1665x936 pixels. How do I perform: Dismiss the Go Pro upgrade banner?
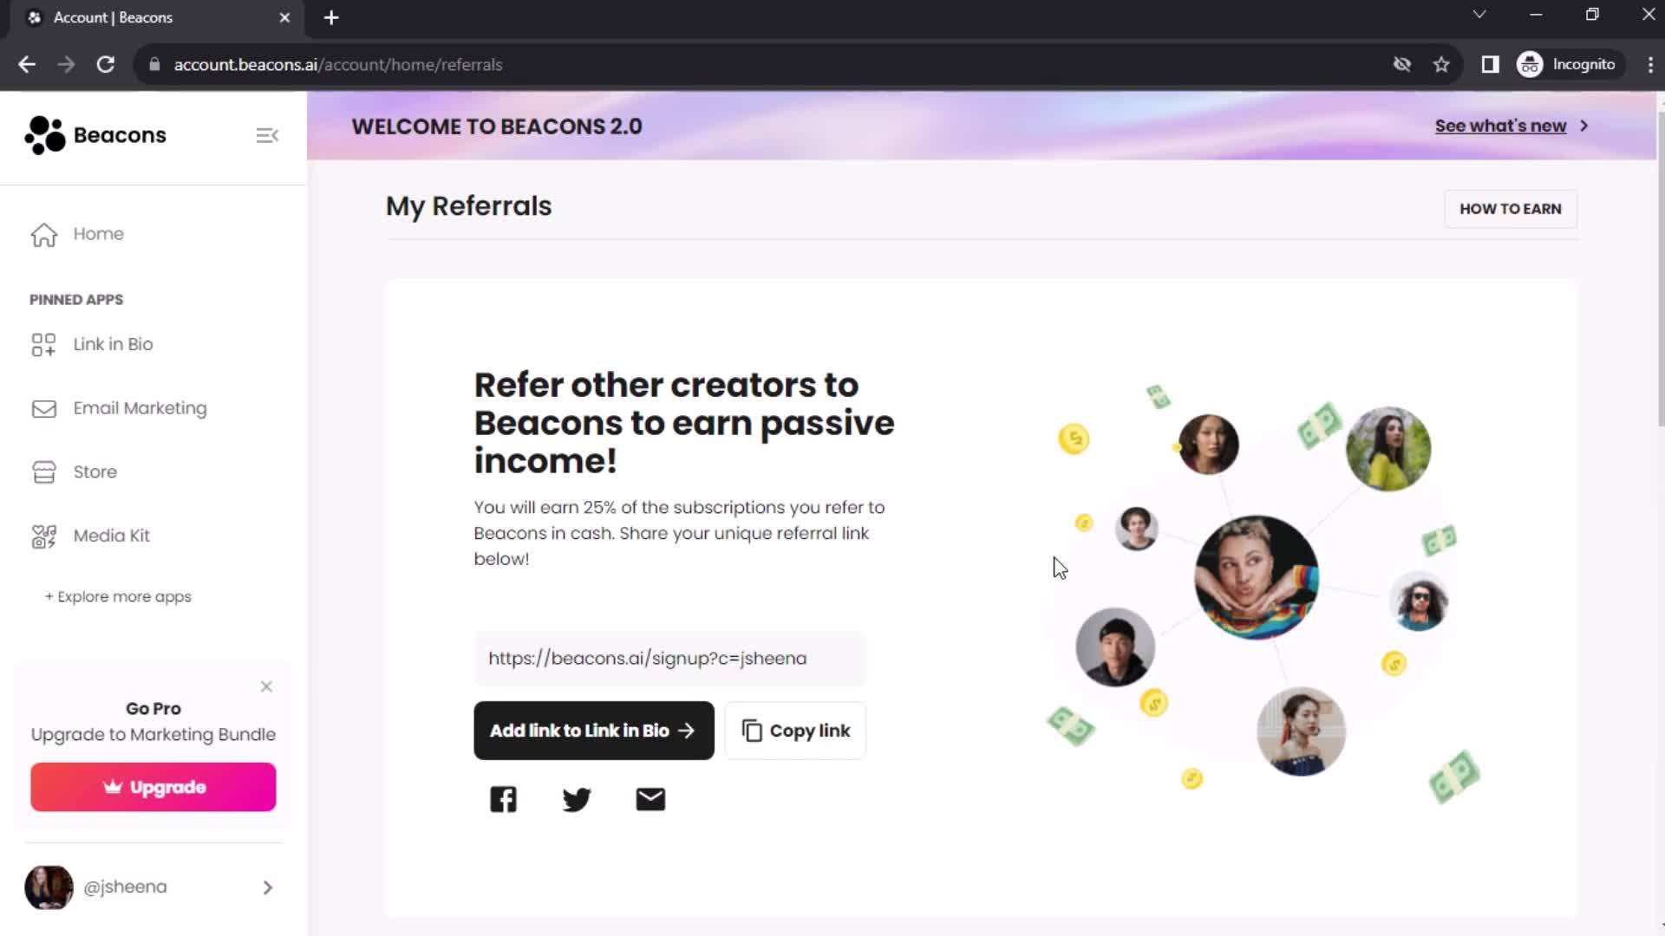pos(266,685)
